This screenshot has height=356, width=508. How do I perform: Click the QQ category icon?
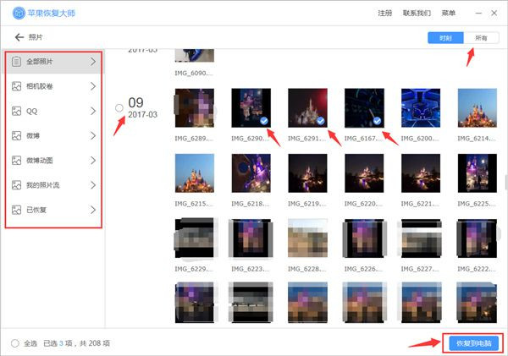point(17,111)
